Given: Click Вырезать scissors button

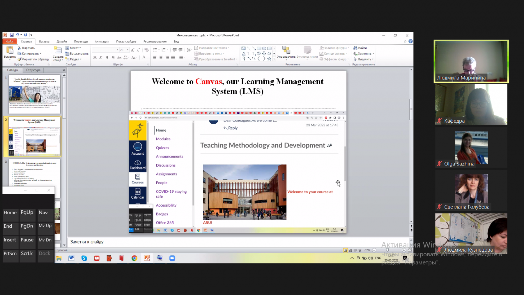Looking at the screenshot, I should coord(26,48).
